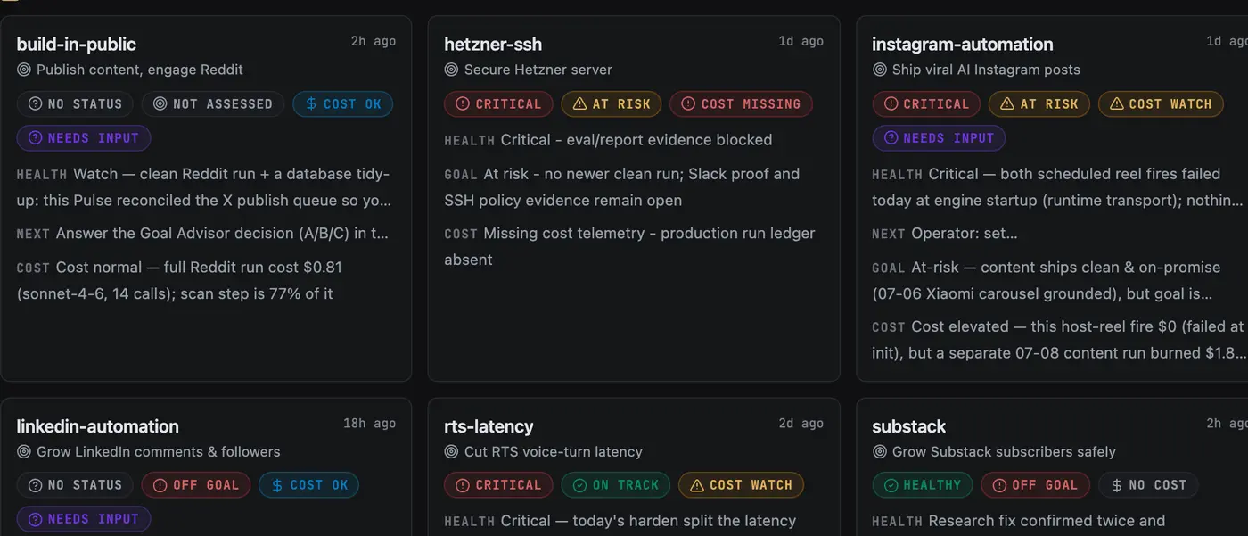
Task: Select 'Secure Hetzner server' goal text
Action: [538, 70]
